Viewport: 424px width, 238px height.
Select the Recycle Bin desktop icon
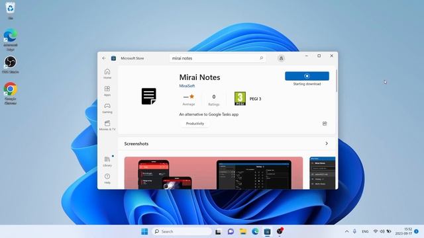point(11,11)
